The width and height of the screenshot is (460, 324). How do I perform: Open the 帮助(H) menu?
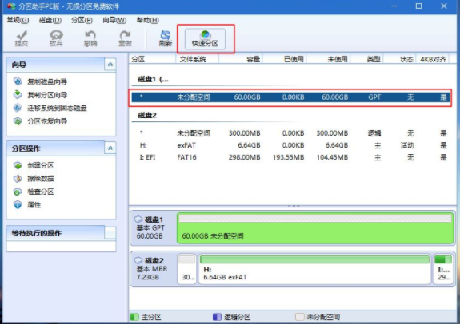point(148,20)
